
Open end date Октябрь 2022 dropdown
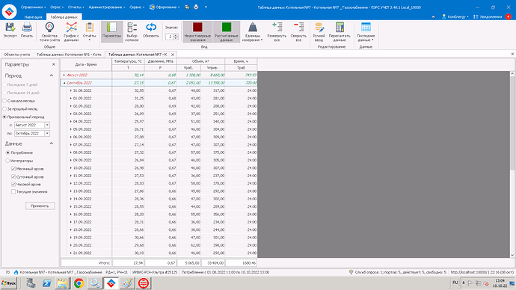pos(47,134)
